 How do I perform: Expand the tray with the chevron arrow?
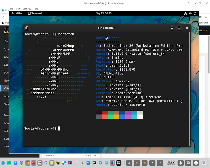click(160, 163)
